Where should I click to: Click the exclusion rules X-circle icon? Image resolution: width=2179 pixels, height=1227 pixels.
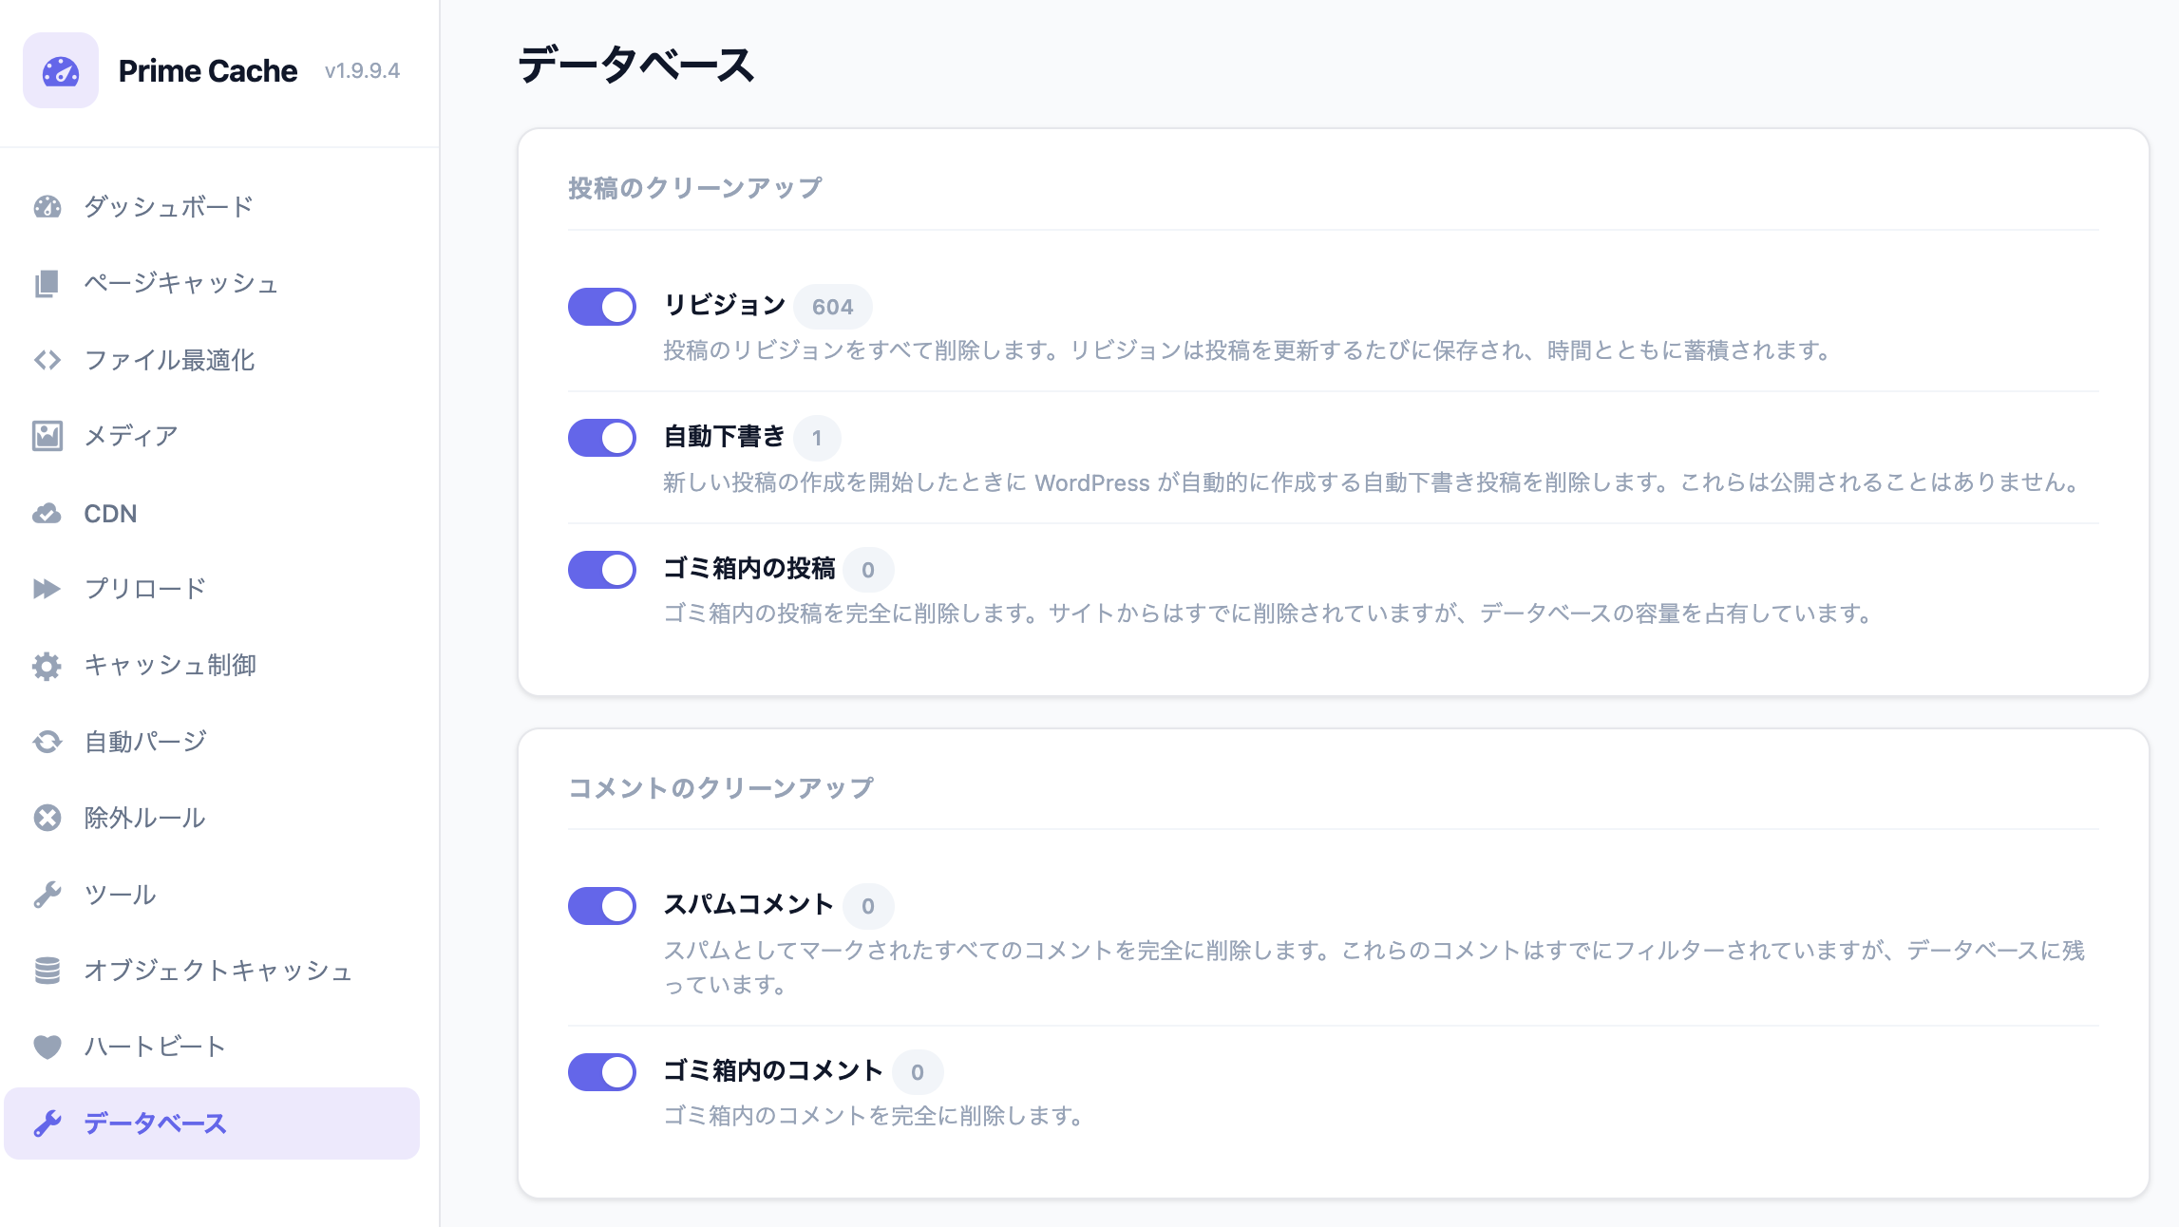(x=47, y=818)
